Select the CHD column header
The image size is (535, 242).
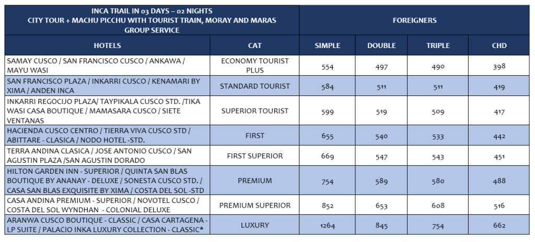click(x=499, y=45)
